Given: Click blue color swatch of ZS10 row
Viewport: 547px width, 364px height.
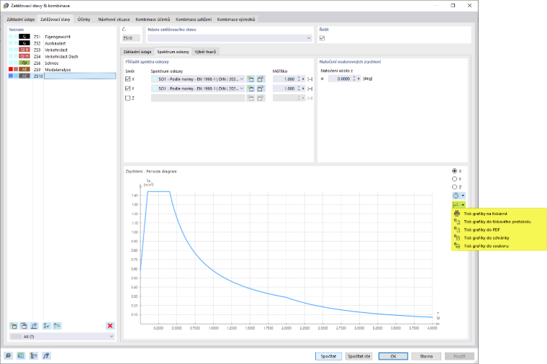Looking at the screenshot, I should point(11,76).
